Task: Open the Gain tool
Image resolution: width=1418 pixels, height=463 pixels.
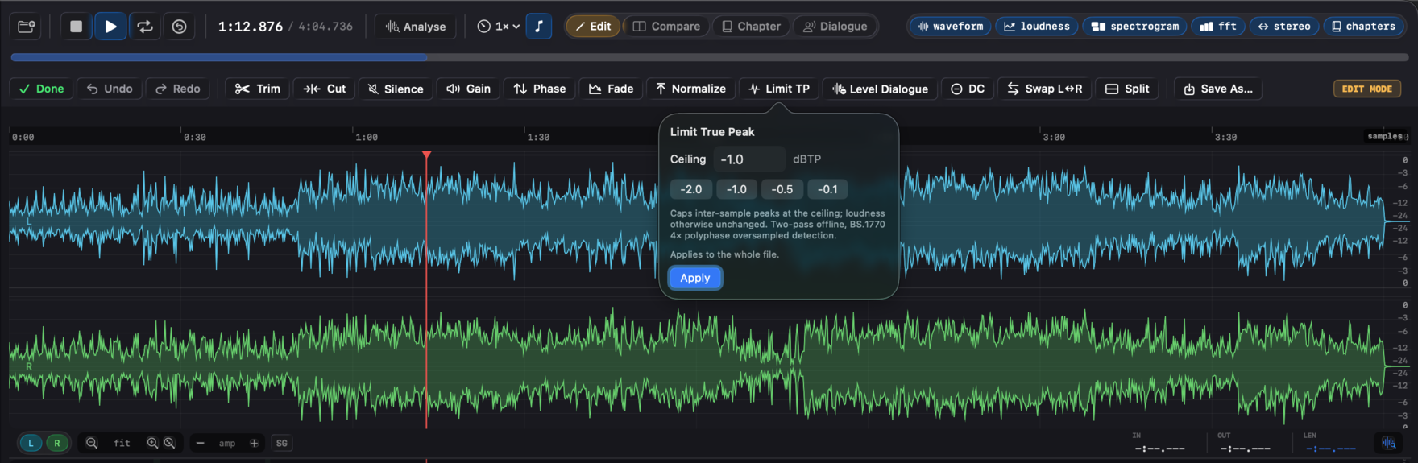Action: pyautogui.click(x=468, y=89)
